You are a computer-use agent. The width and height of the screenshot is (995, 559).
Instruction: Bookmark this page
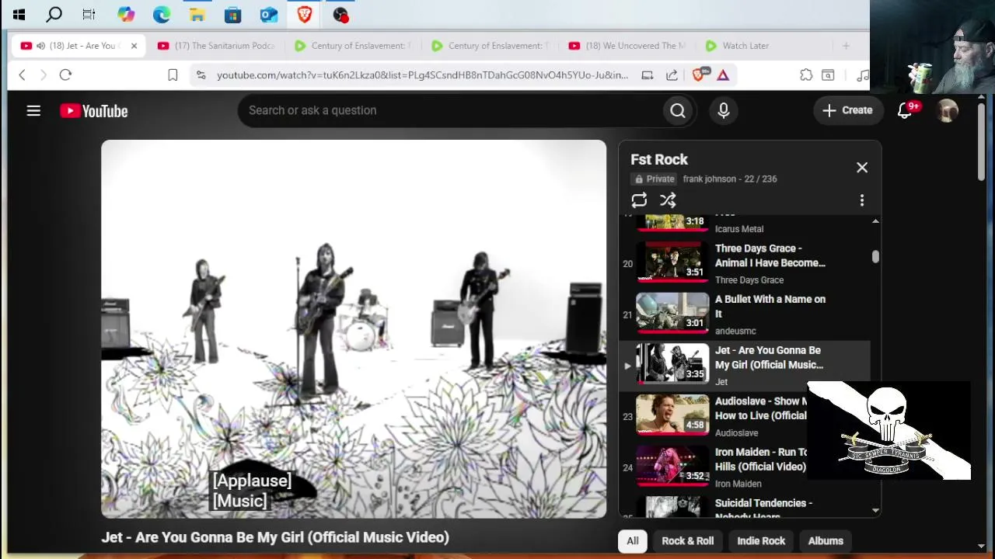click(x=173, y=75)
